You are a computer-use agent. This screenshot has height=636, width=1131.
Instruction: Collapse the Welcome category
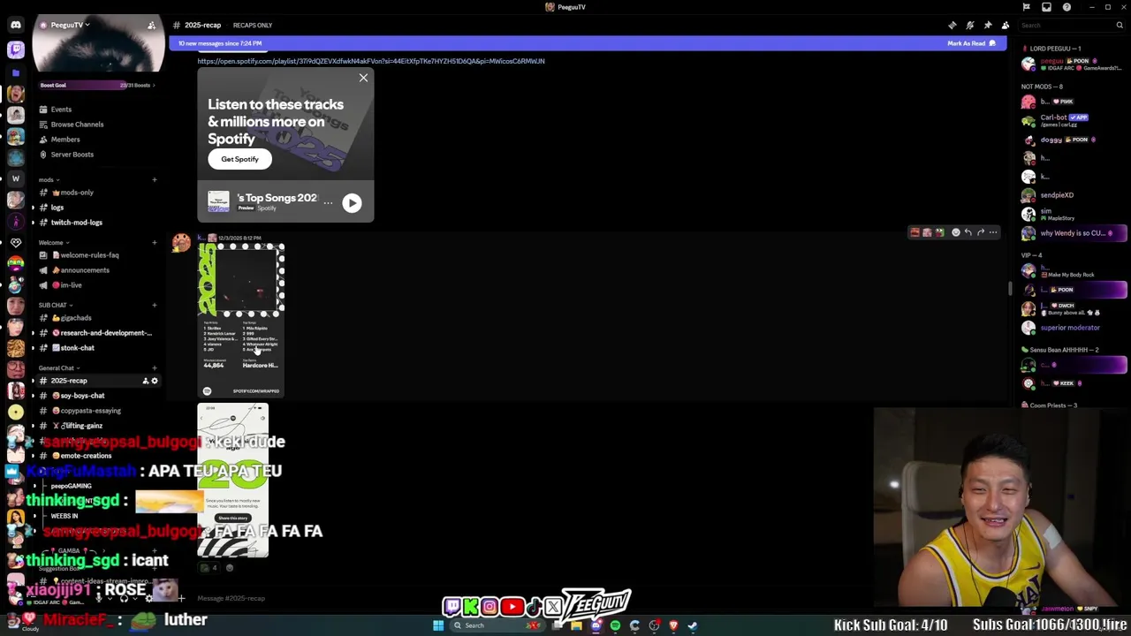(53, 242)
